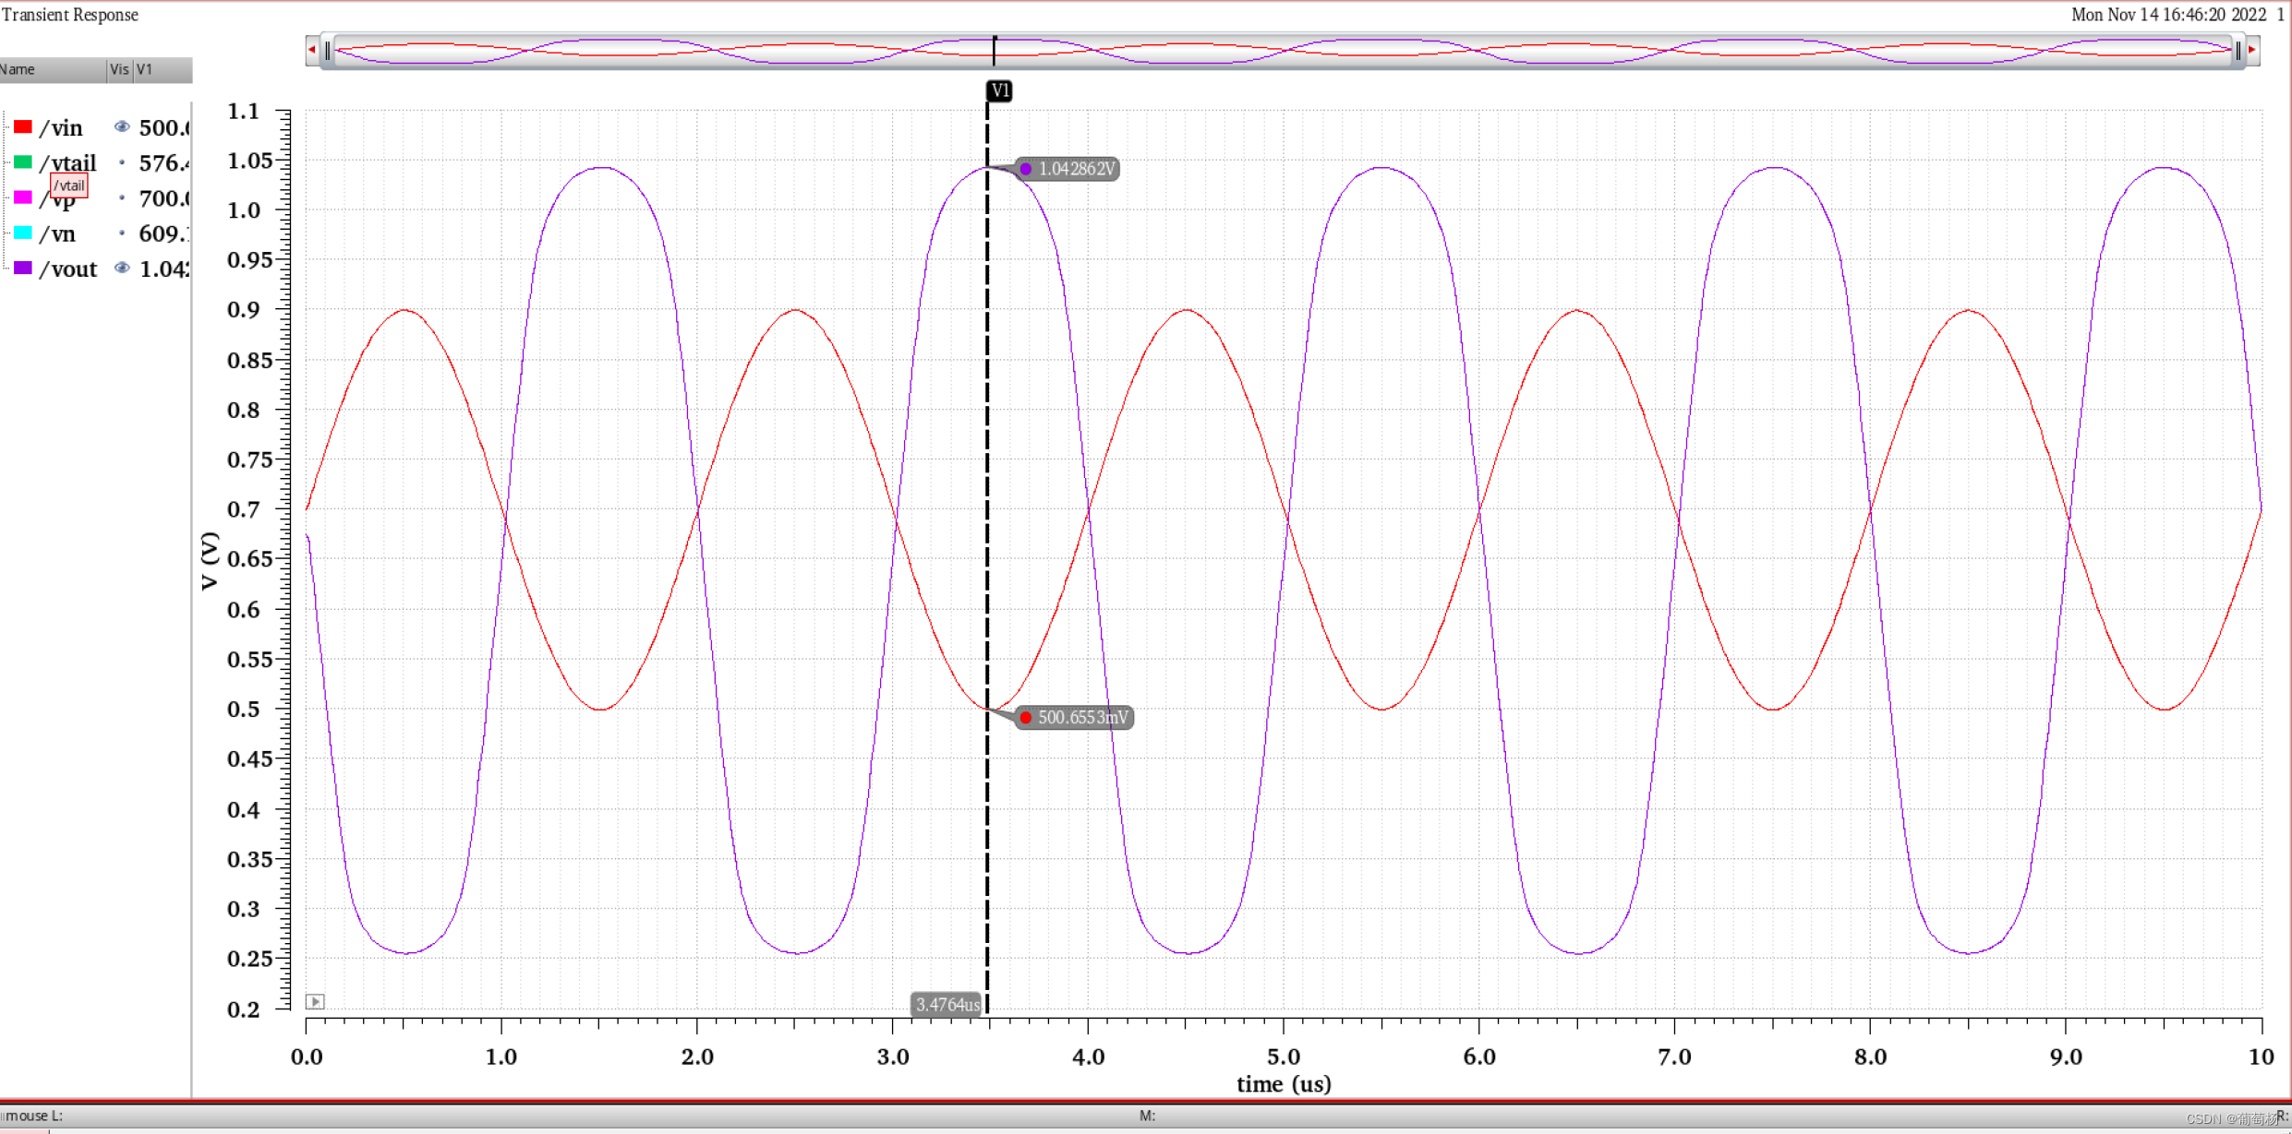Click the mouse L: status bar entry
The image size is (2292, 1134).
(32, 1116)
